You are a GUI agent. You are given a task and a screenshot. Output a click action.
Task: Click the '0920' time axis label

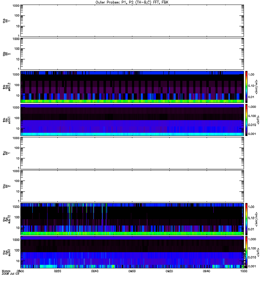pos(169,271)
